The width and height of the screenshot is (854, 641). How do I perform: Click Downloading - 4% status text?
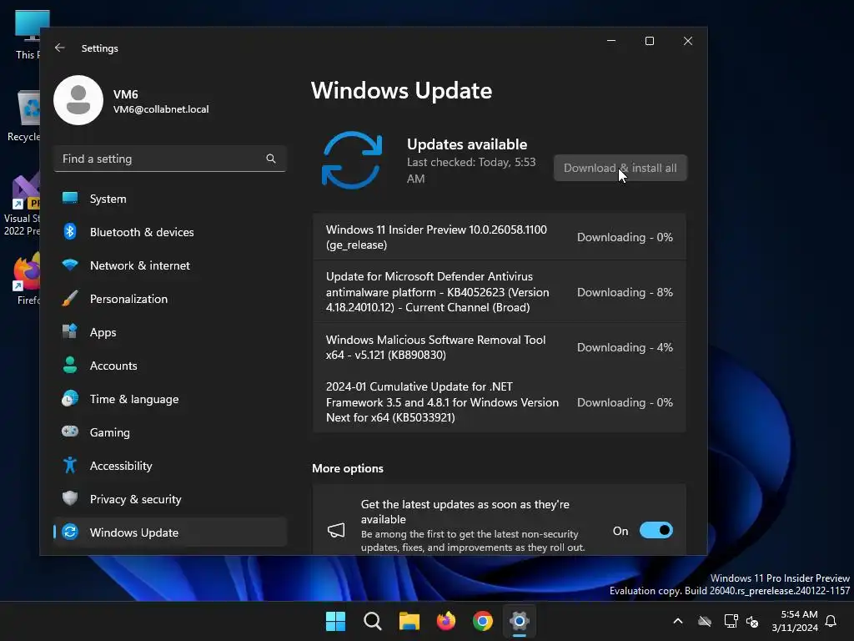pos(625,347)
